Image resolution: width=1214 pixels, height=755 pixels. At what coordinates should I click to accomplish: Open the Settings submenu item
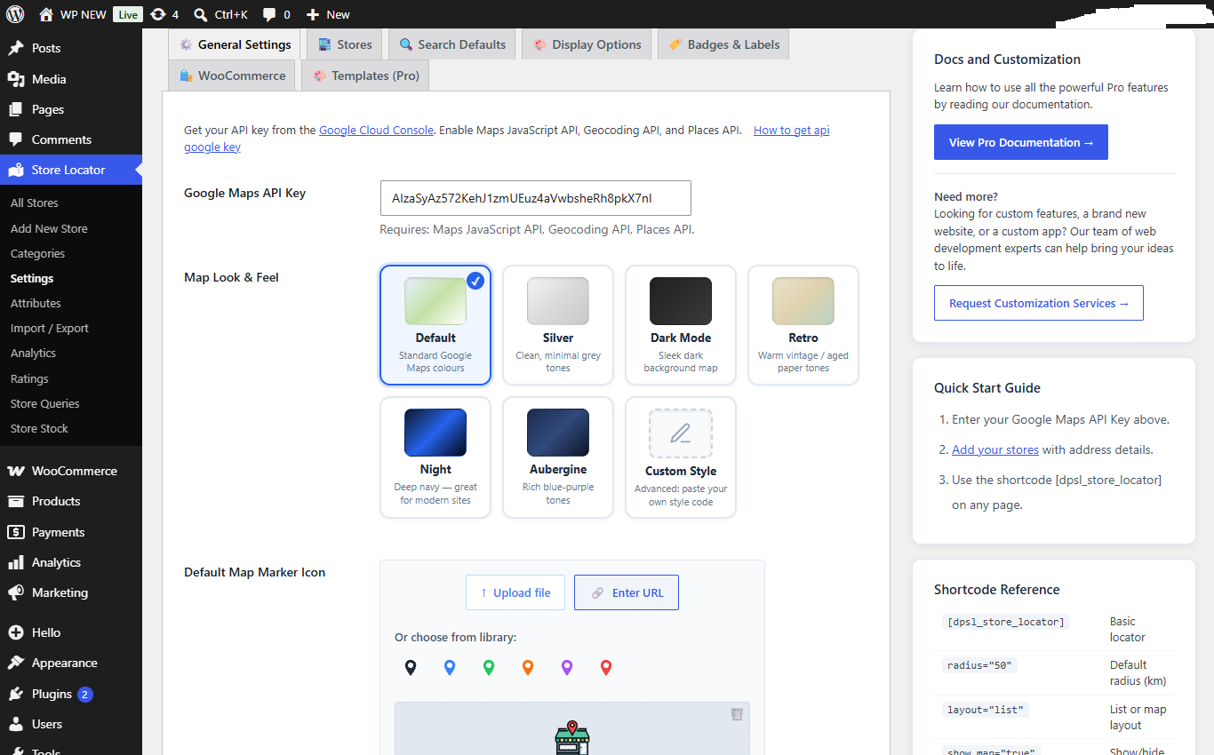click(32, 278)
